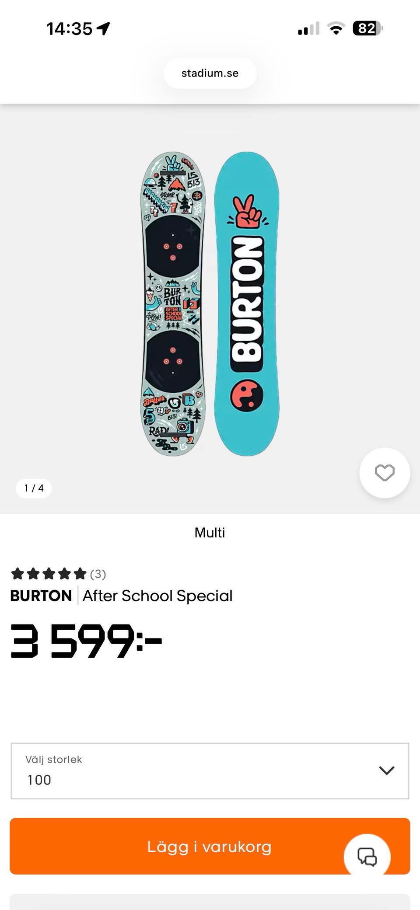420x910 pixels.
Task: Open the BURTON brand link
Action: tap(41, 596)
